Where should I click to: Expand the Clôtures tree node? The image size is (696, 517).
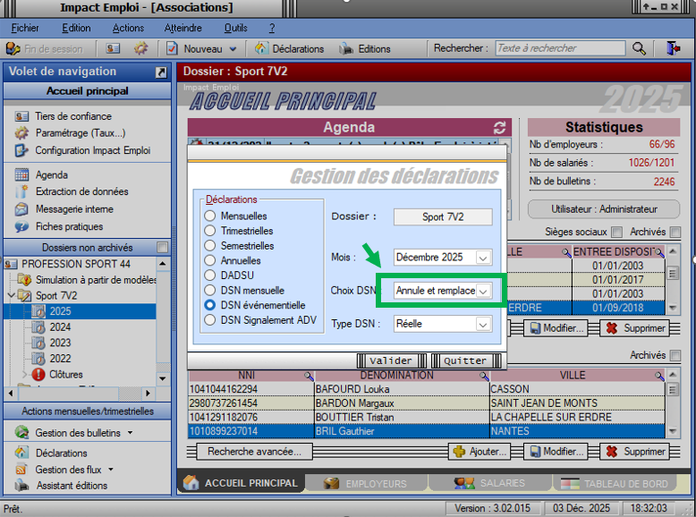point(24,375)
